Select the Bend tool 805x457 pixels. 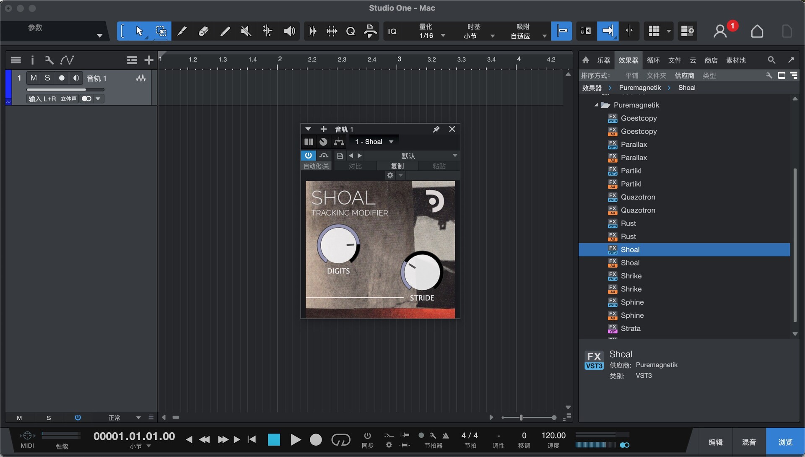point(267,31)
